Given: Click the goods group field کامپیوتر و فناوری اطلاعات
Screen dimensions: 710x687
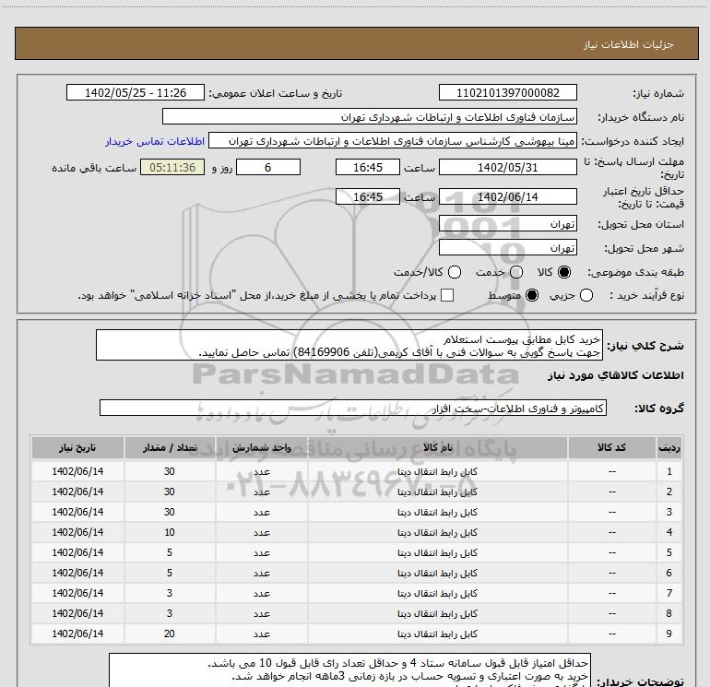Looking at the screenshot, I should (x=353, y=408).
